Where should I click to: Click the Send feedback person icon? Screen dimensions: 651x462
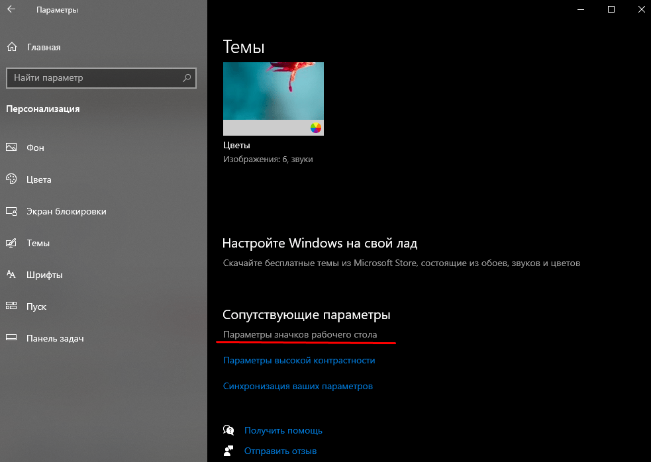coord(229,451)
